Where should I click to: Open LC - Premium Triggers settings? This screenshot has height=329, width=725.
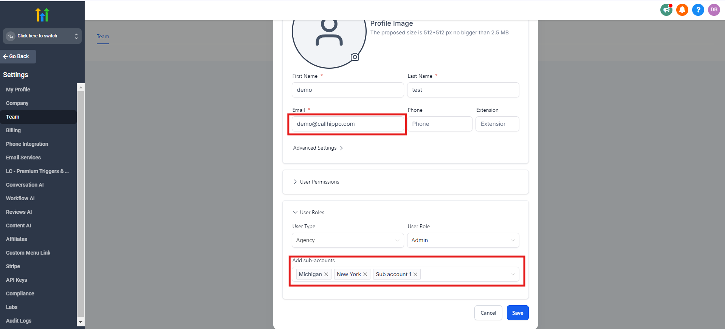(x=37, y=171)
